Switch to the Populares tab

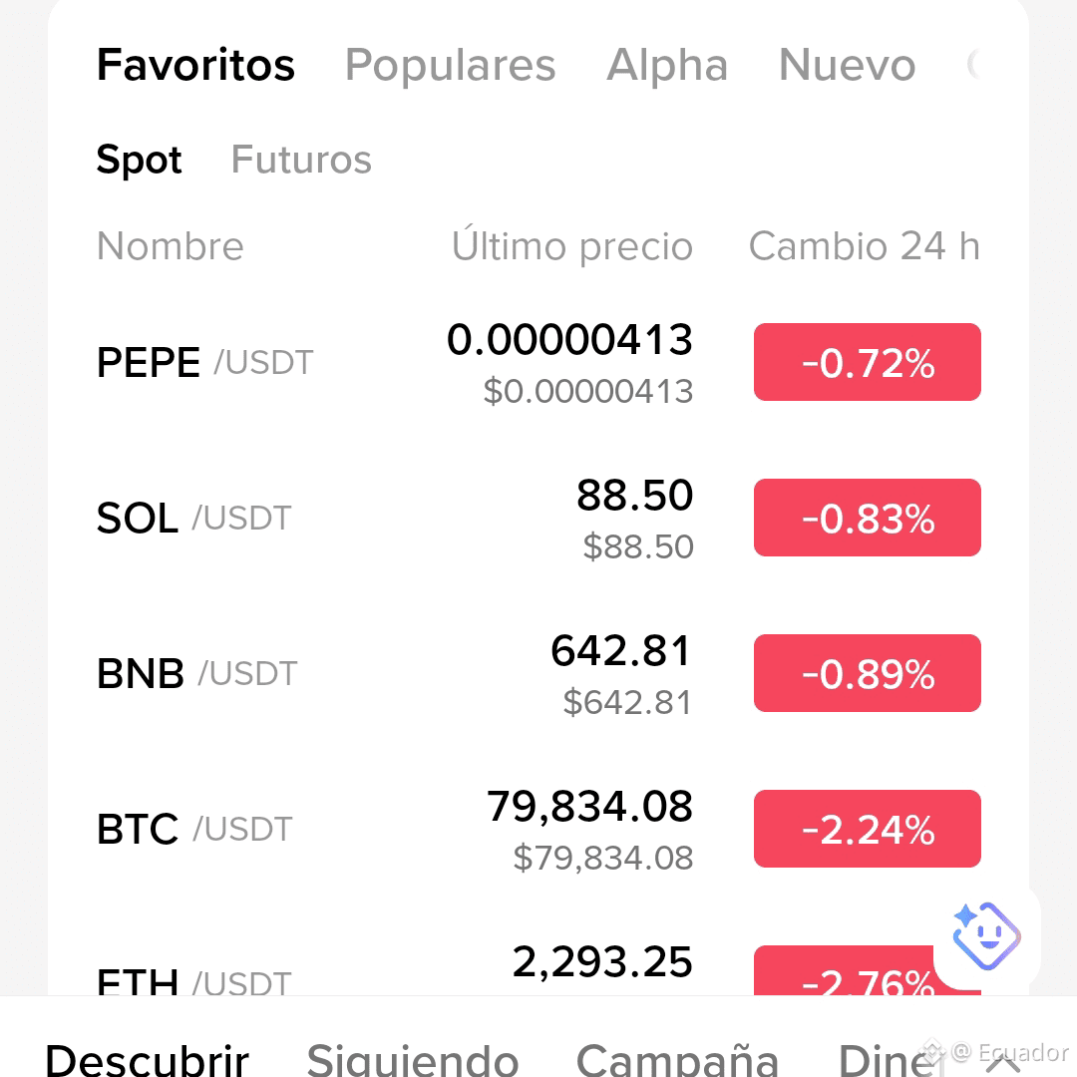(x=450, y=65)
